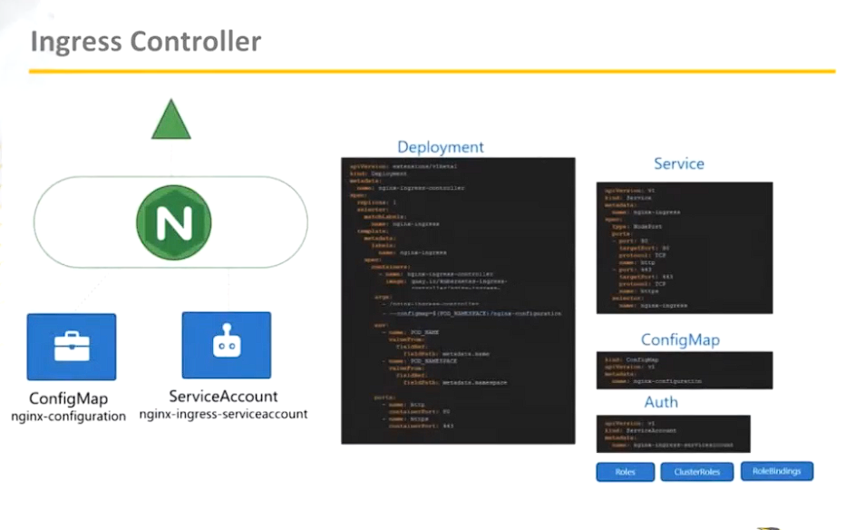This screenshot has width=865, height=530.
Task: Toggle the Deployment code block visibility
Action: tap(458, 299)
